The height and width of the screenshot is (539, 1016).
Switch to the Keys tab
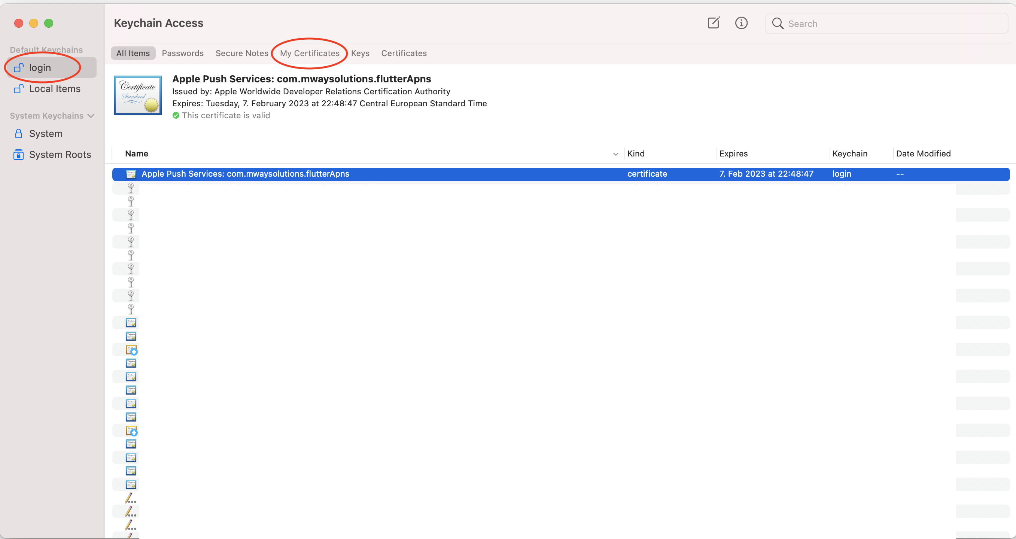coord(360,53)
